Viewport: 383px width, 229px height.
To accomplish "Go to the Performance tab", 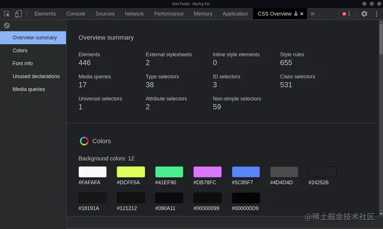I will click(169, 13).
